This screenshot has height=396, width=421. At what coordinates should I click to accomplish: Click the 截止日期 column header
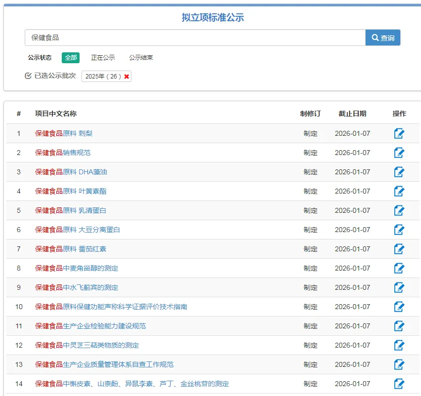353,114
